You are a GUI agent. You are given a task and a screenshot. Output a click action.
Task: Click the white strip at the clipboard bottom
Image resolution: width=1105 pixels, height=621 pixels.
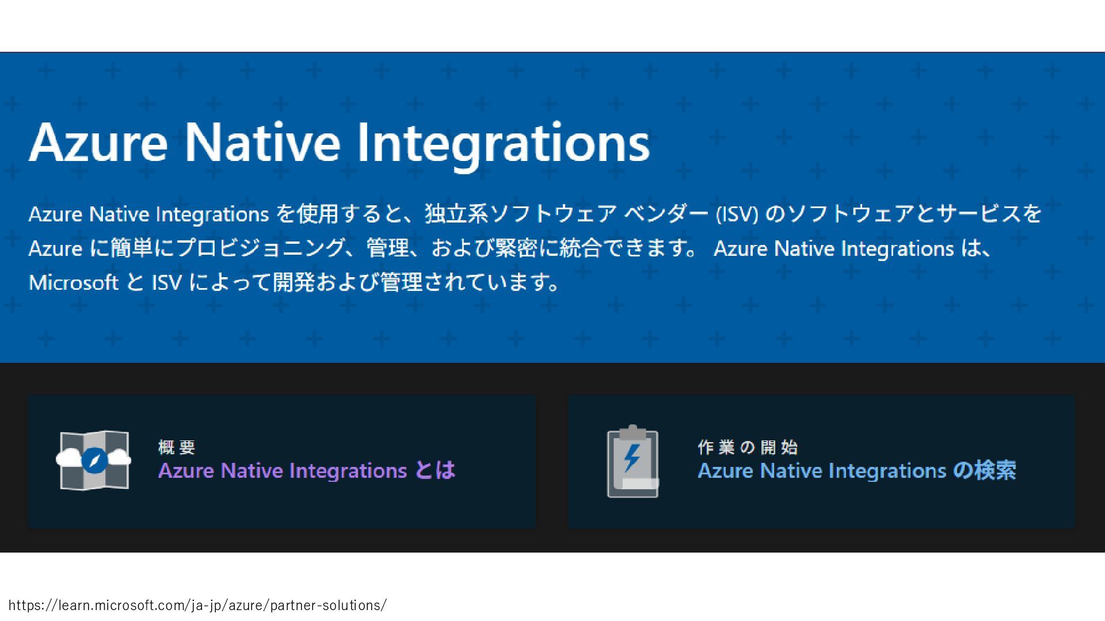(640, 483)
